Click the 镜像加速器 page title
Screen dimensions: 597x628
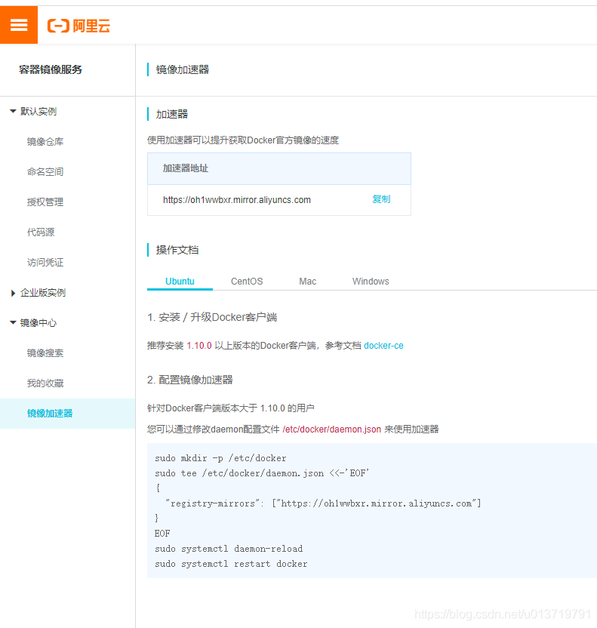click(183, 69)
